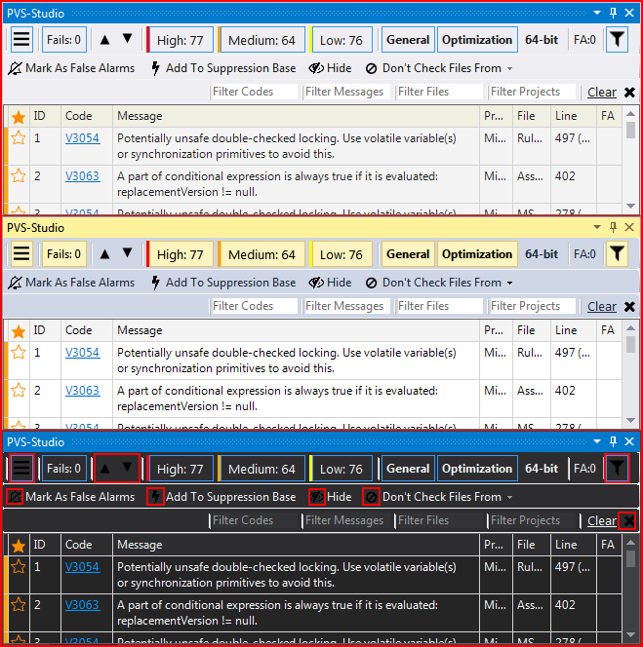Open the hamburger menu in the dark-themed panel

coord(21,469)
